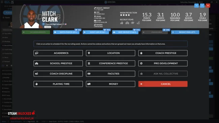The image size is (219, 123).
Task: Select the Coach Prestige action
Action: 163,53
